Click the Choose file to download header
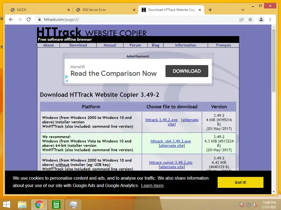This screenshot has width=281, height=210. point(172,107)
